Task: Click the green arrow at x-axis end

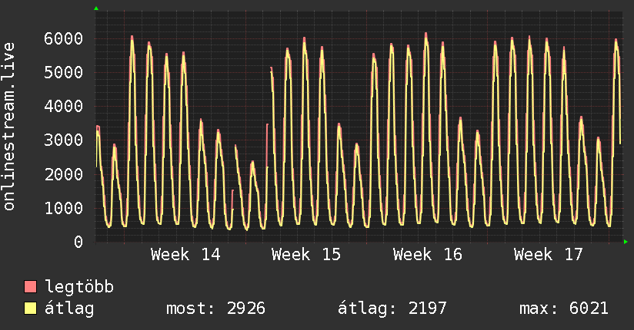Action: coord(626,242)
